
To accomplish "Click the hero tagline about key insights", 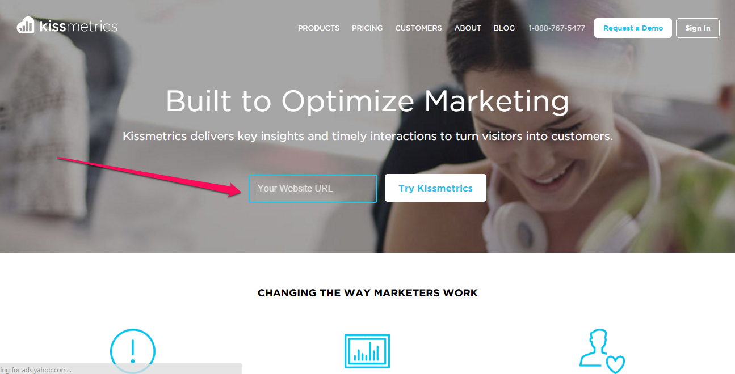I will coord(368,136).
